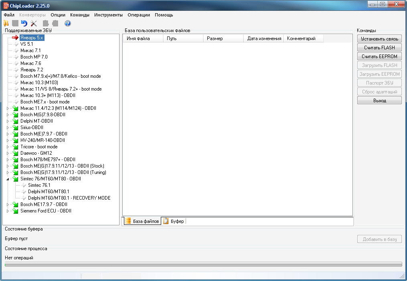Collapse the Simtec 76/MT60/MT80 - OBDII node
The width and height of the screenshot is (407, 281).
pyautogui.click(x=8, y=179)
